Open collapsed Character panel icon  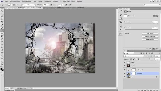click(x=120, y=27)
